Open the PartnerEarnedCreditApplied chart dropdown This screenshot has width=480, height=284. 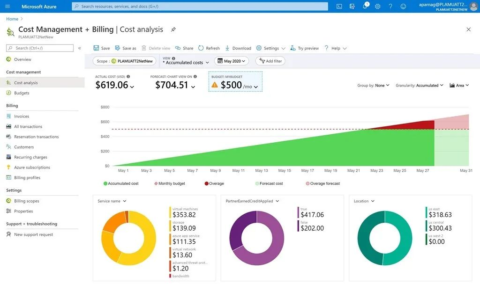[x=253, y=201]
